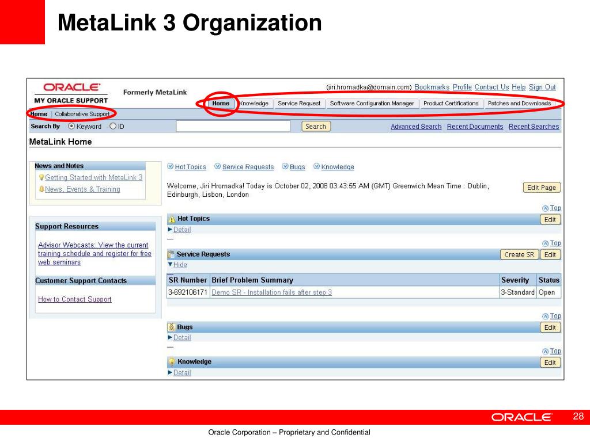Open Getting Started with MetaLink 3
The height and width of the screenshot is (442, 590).
(x=94, y=177)
